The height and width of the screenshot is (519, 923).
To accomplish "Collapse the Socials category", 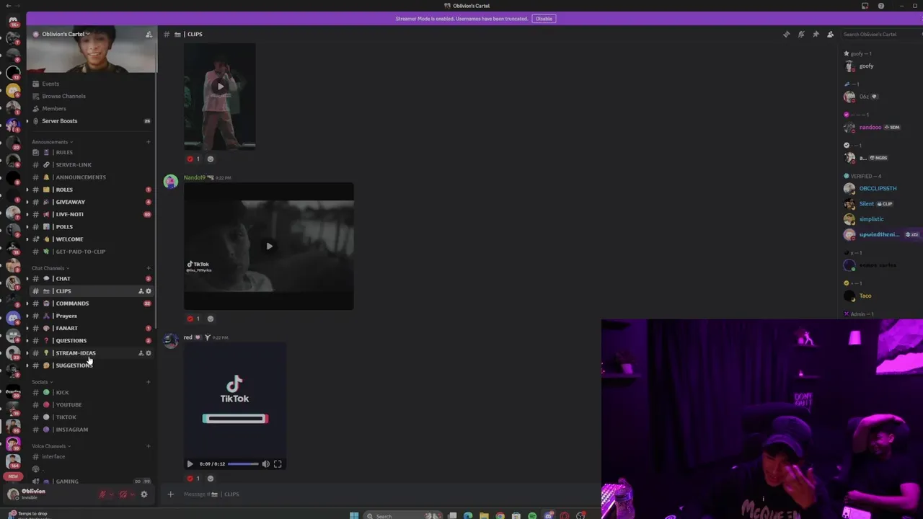I will [41, 382].
